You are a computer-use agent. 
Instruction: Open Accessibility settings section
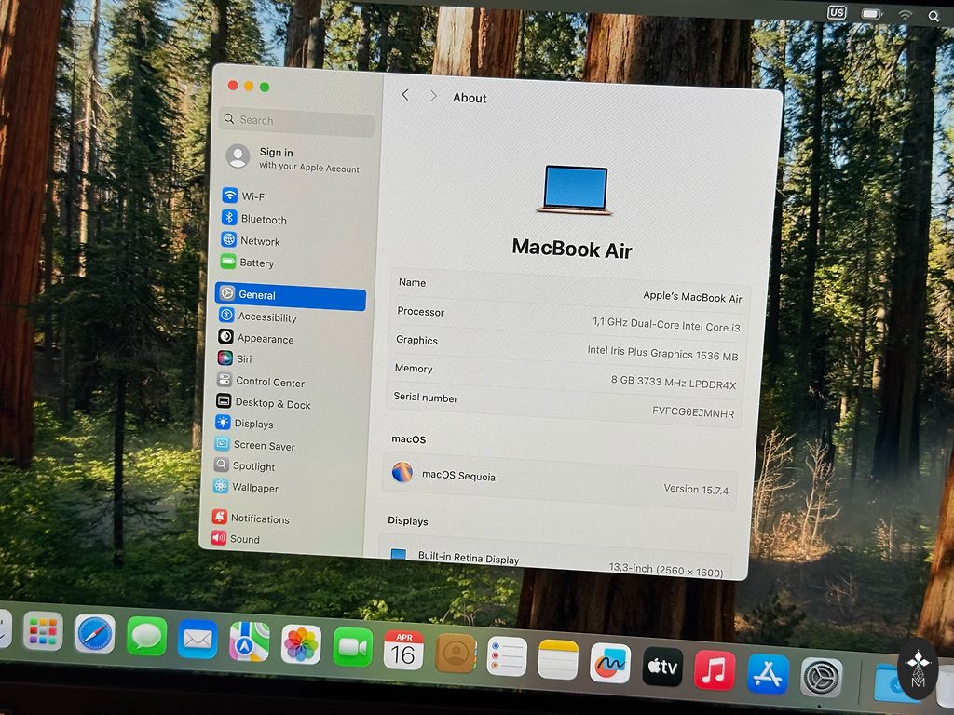[266, 317]
